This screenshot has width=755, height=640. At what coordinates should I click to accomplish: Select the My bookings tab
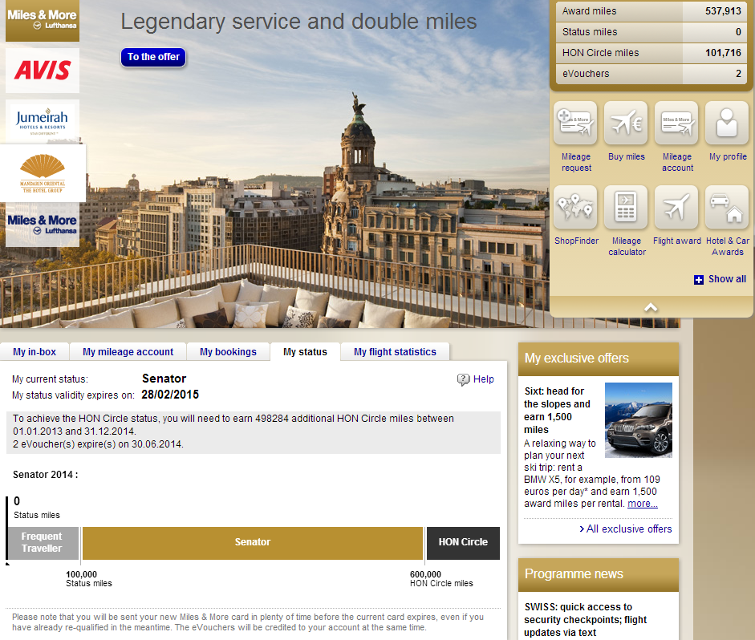228,352
